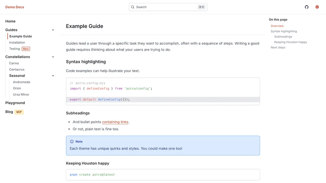Click the 'import { defineConfig }' code line

tap(111, 88)
